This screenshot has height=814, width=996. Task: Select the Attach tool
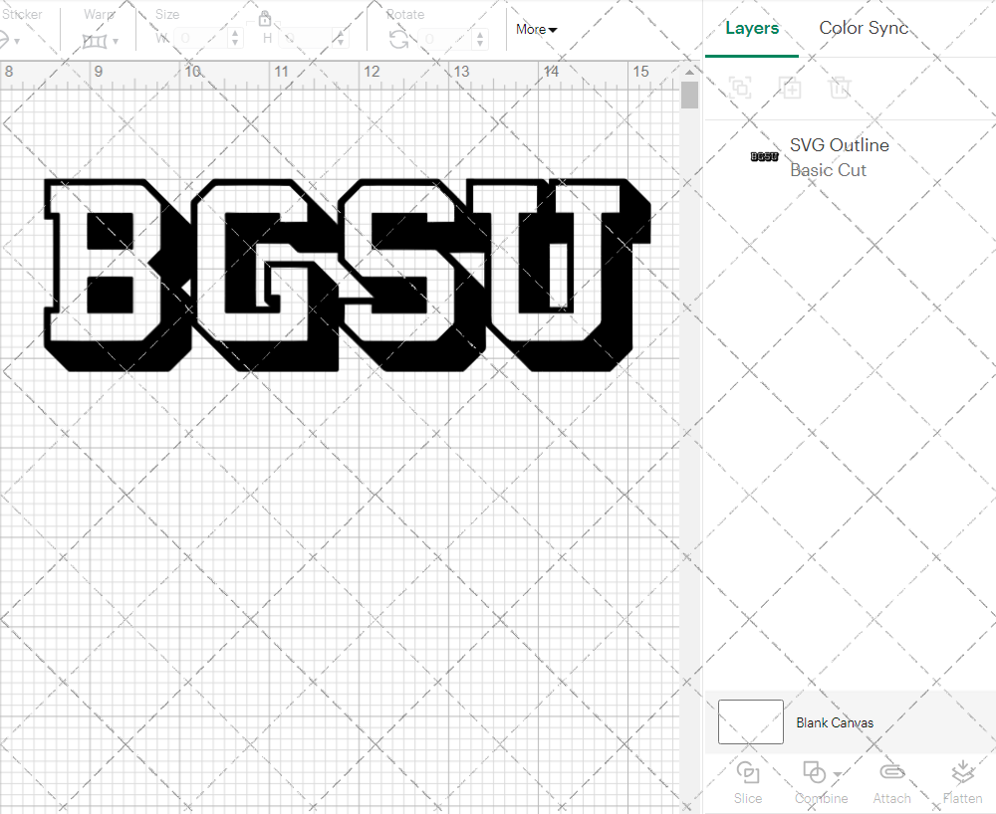point(891,781)
